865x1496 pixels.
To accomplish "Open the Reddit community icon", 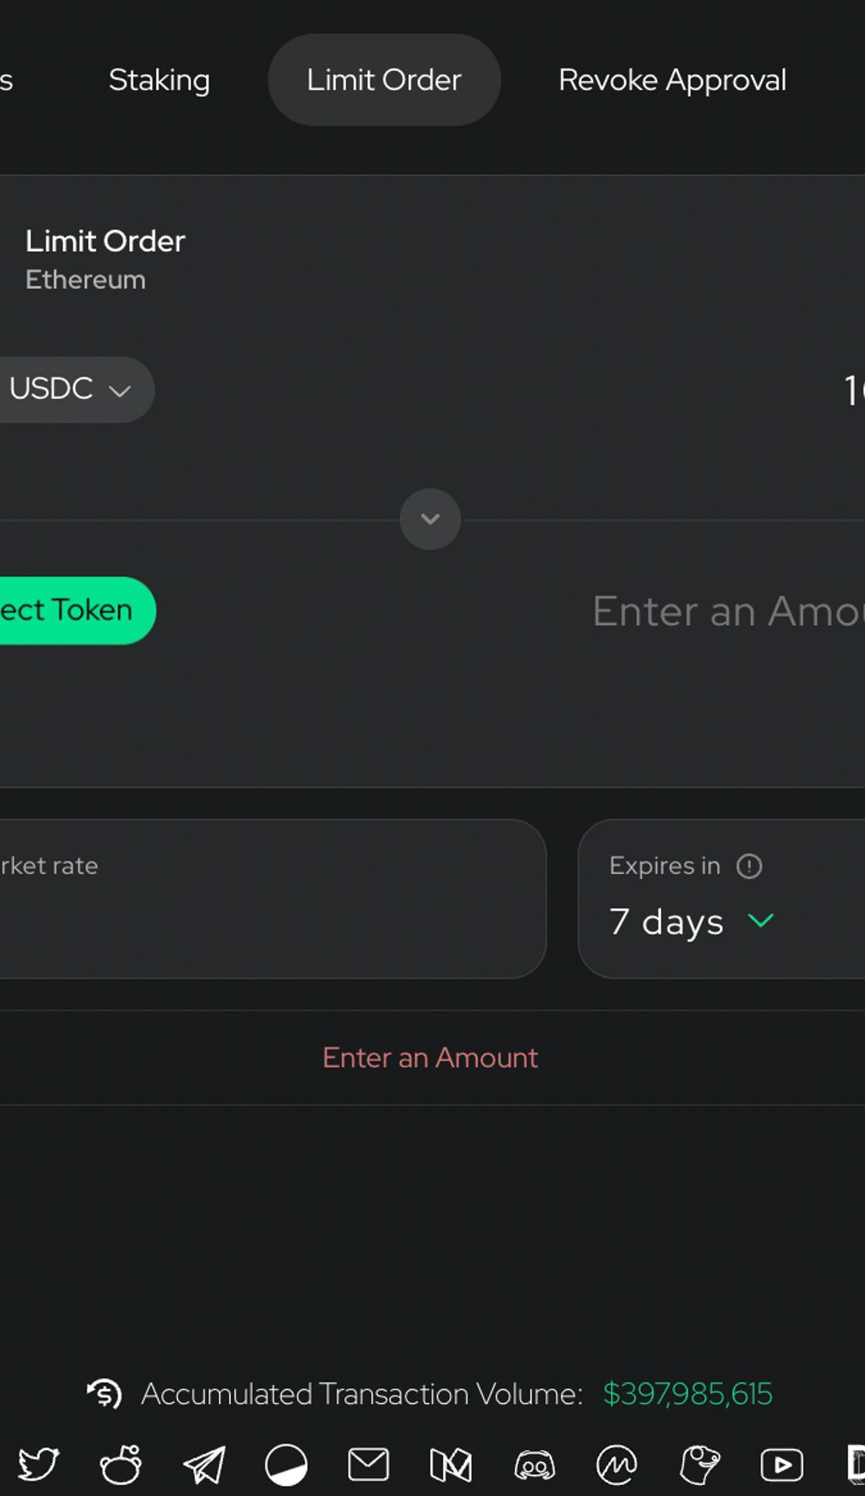I will click(121, 1465).
